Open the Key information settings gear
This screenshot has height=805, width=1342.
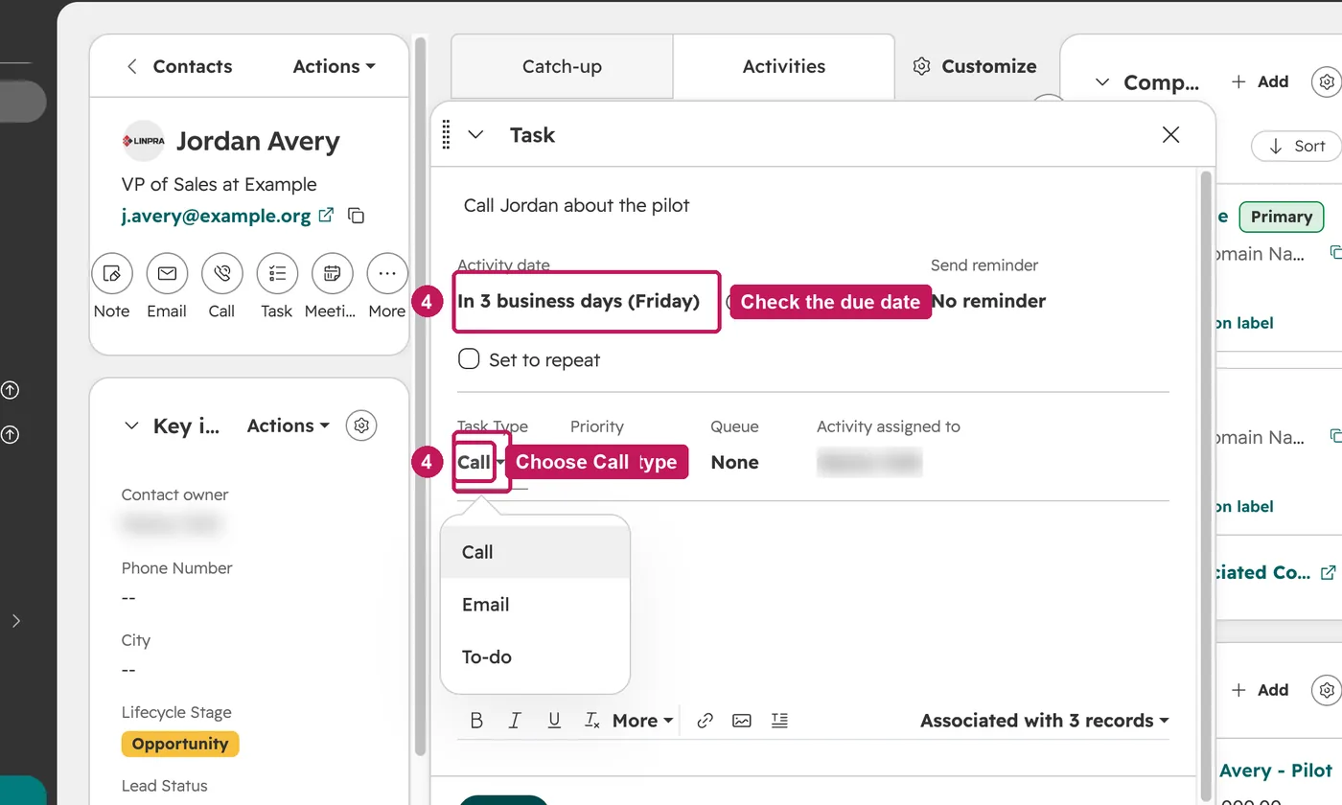coord(361,425)
